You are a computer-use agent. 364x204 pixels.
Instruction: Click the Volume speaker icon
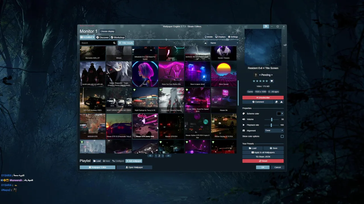point(244,119)
